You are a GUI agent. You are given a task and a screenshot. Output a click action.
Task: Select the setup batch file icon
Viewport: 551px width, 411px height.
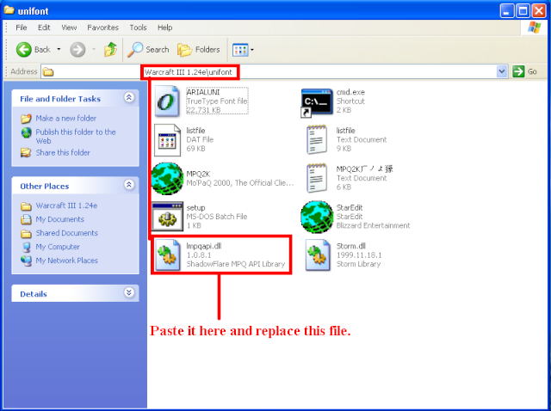(x=167, y=216)
